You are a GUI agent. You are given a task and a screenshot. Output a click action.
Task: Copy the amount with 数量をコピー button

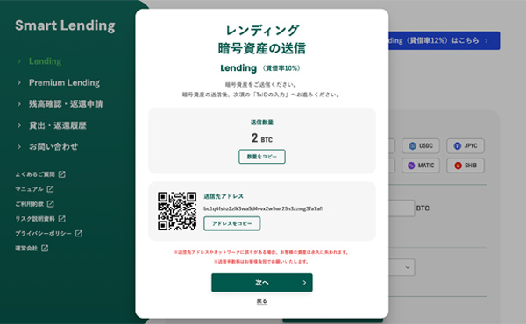[x=262, y=157]
